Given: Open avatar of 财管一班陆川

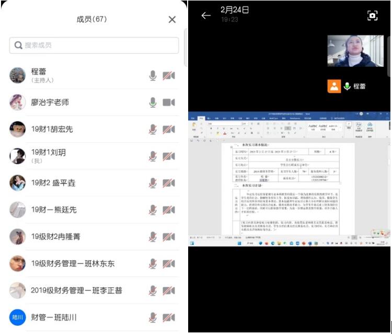Looking at the screenshot, I should pos(17,317).
